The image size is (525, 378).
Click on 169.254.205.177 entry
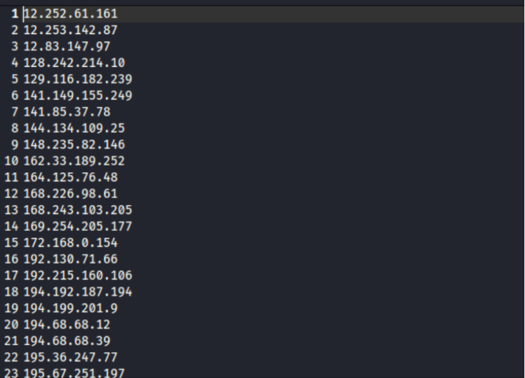pos(78,227)
